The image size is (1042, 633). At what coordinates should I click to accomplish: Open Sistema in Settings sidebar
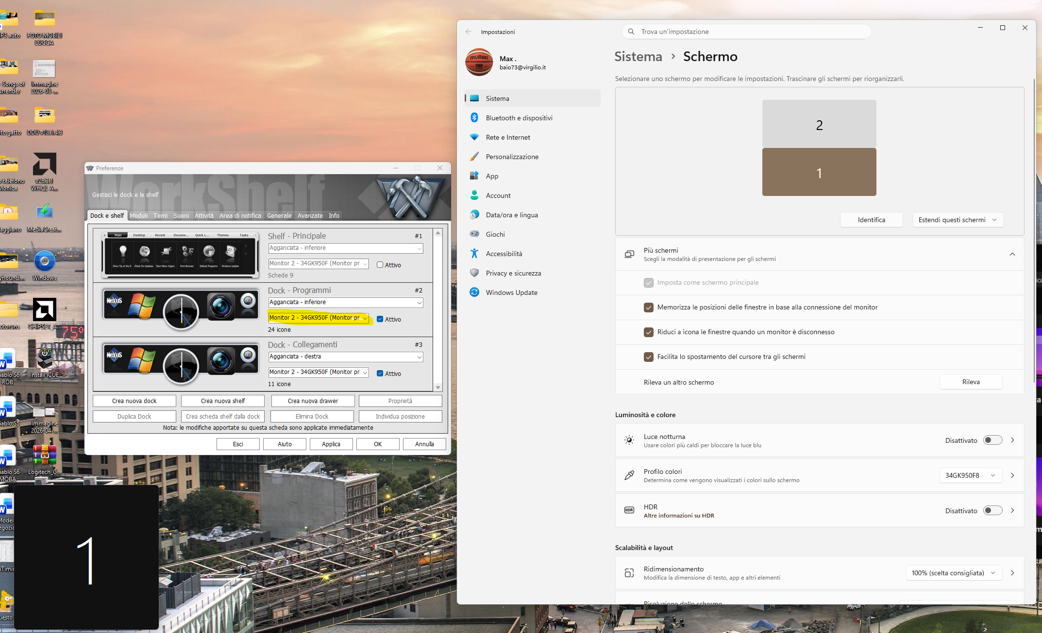coord(532,98)
